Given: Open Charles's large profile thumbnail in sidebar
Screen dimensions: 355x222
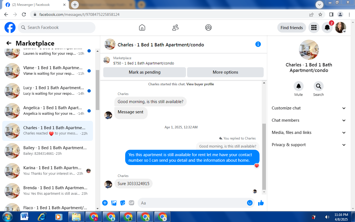Looking at the screenshot, I should tap(309, 50).
